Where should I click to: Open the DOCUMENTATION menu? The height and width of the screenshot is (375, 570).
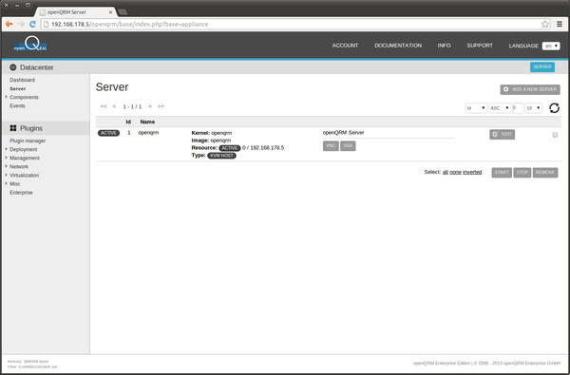tap(398, 46)
